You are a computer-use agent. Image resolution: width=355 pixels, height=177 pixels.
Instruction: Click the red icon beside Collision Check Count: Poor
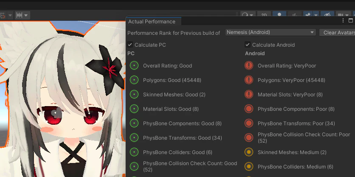pos(249,138)
